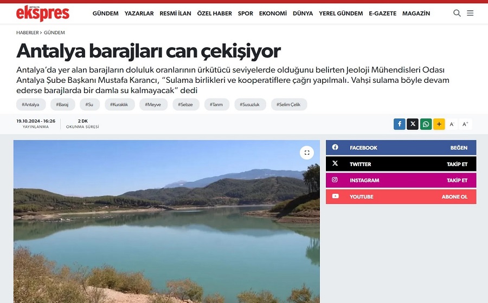Open the dam lake article photo
Image resolution: width=488 pixels, height=303 pixels.
[x=166, y=221]
